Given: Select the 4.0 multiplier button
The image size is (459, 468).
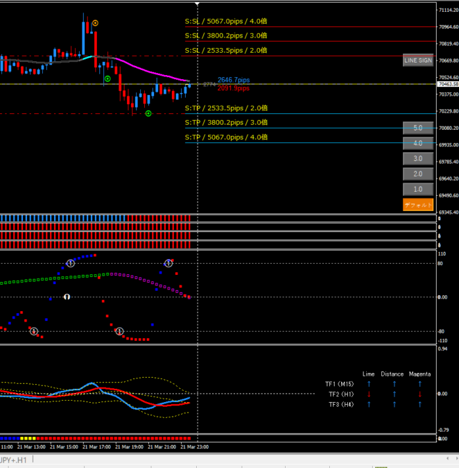Looking at the screenshot, I should coord(418,144).
